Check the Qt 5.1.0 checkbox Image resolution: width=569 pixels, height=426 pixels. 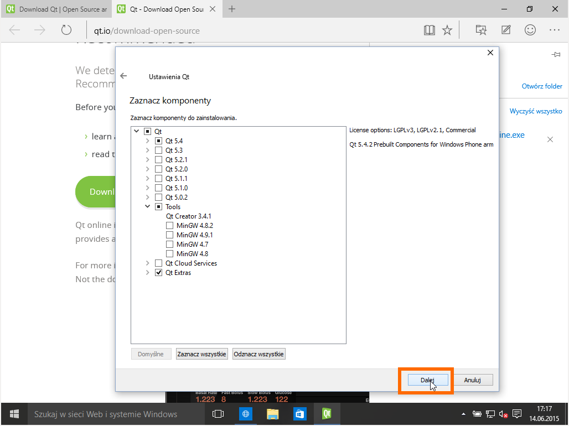coord(158,188)
